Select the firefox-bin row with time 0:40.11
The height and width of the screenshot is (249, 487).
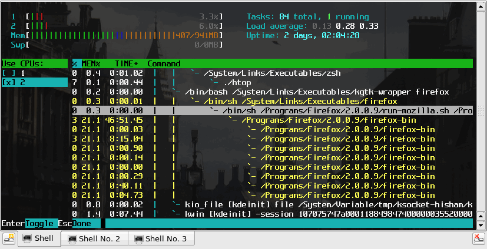click(x=273, y=186)
